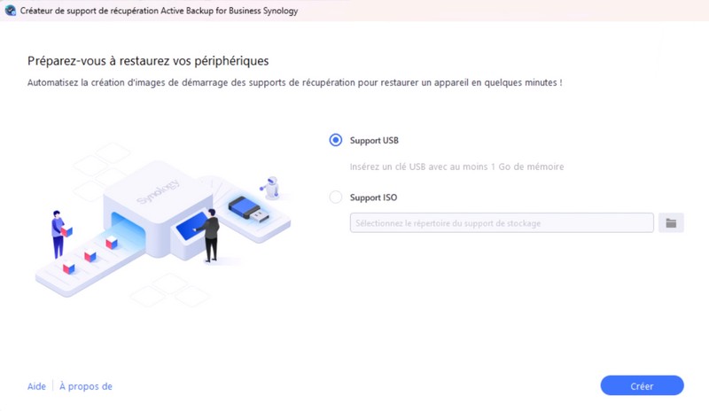The image size is (709, 411).
Task: Click the man in black suit illustration
Action: click(x=210, y=235)
